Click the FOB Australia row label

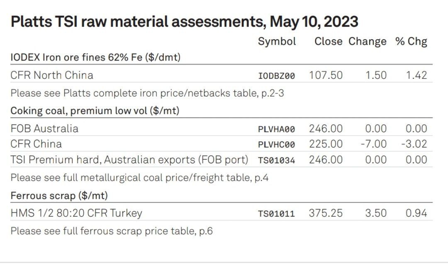pyautogui.click(x=44, y=129)
